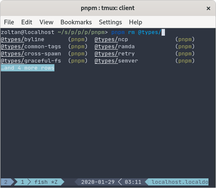The width and height of the screenshot is (216, 188).
Task: Click (pnpm) description next to @types/semver
Action: coord(185,61)
